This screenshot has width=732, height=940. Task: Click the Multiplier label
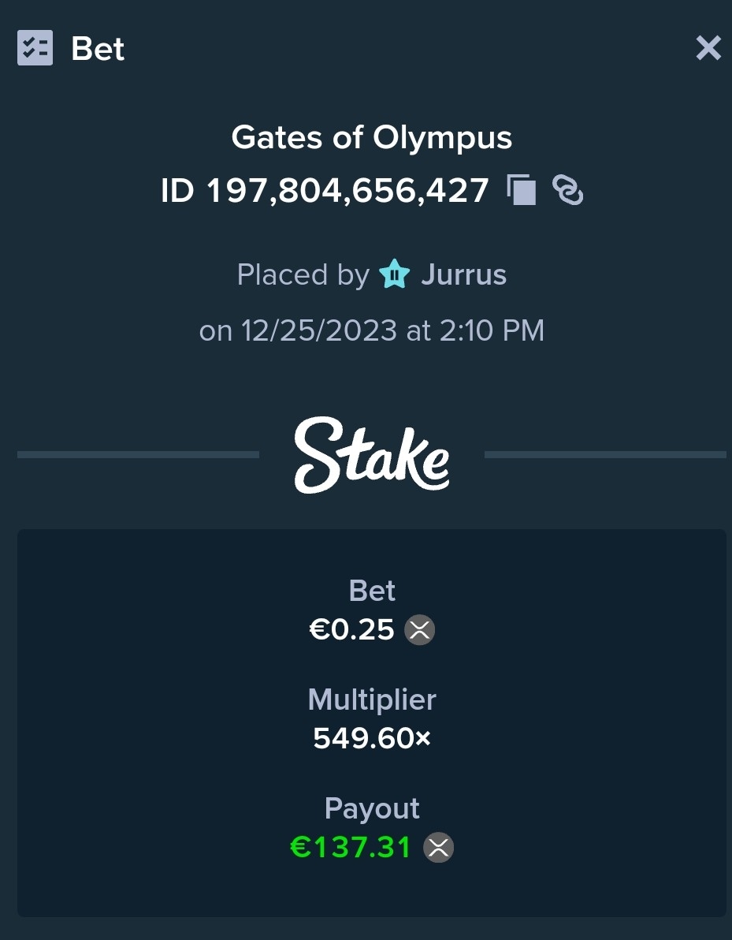coord(371,699)
